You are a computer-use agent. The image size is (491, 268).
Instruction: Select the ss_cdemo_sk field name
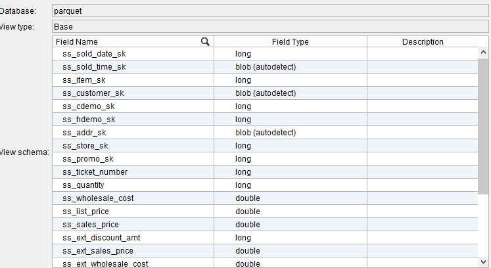click(x=88, y=106)
